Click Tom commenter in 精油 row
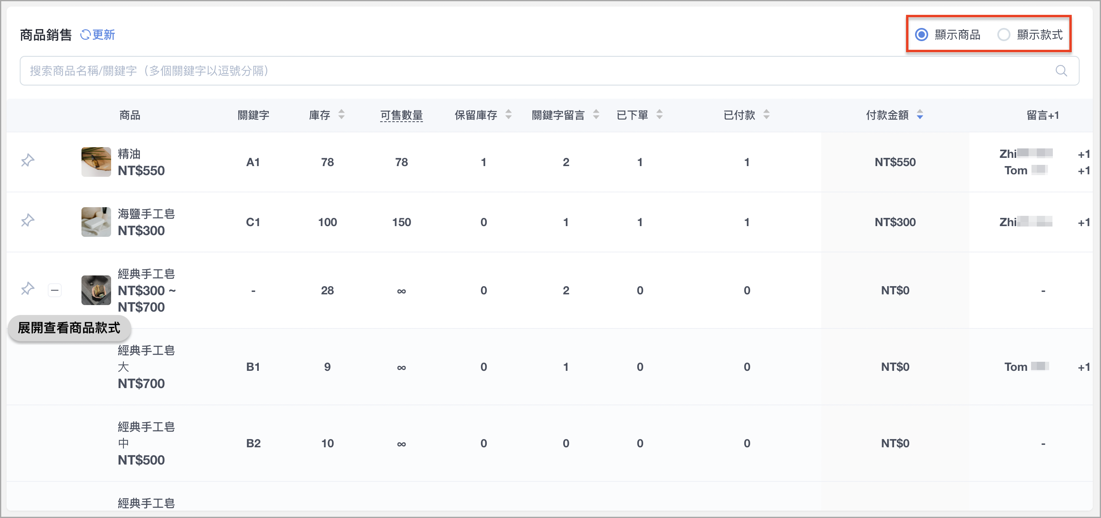Screen dimensions: 1101x518 1025,170
